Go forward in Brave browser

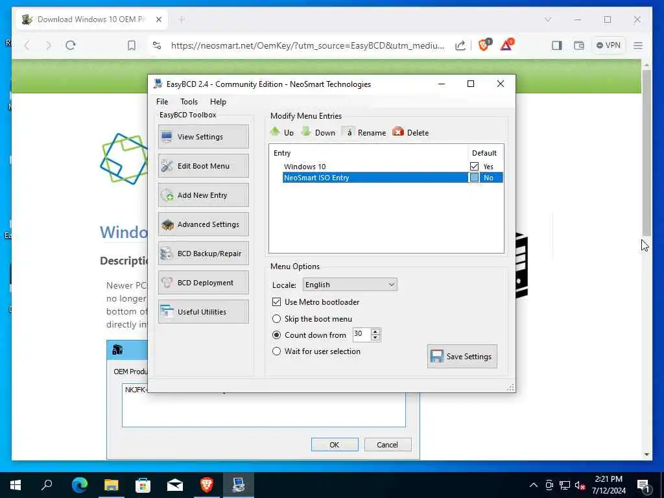click(48, 45)
